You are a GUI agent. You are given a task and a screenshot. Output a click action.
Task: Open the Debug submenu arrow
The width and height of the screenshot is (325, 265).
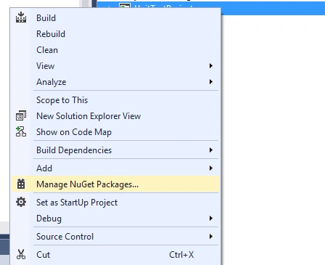click(x=211, y=219)
